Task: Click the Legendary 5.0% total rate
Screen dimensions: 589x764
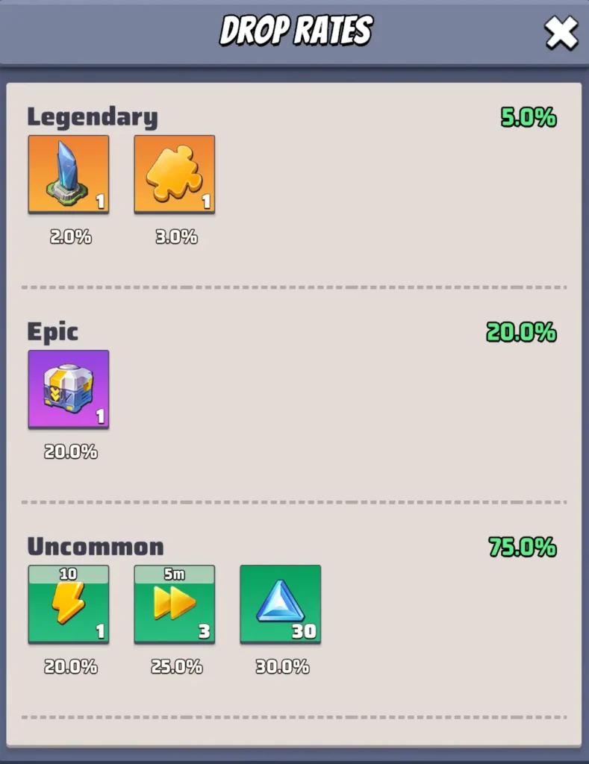Action: coord(529,117)
